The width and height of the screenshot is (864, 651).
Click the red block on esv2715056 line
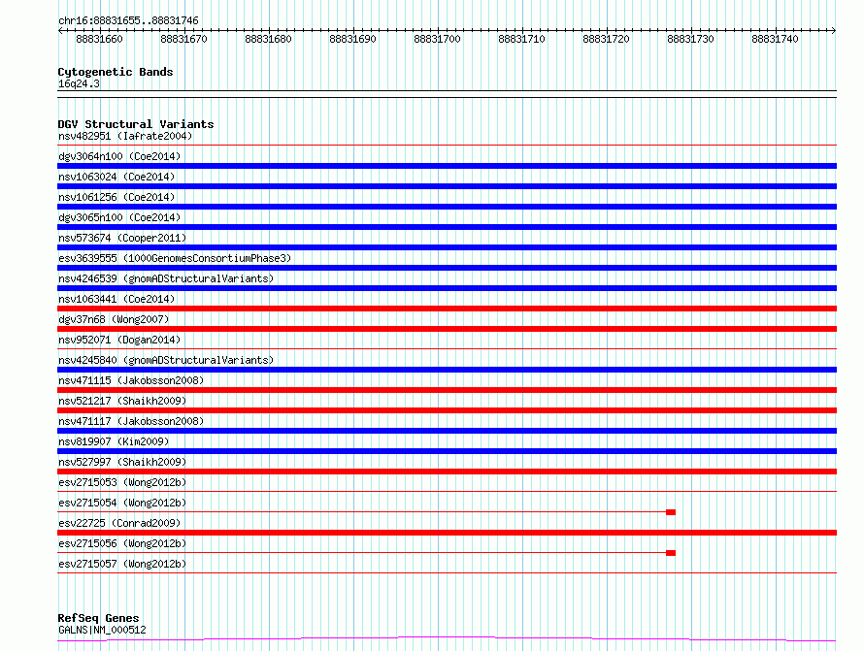(671, 553)
